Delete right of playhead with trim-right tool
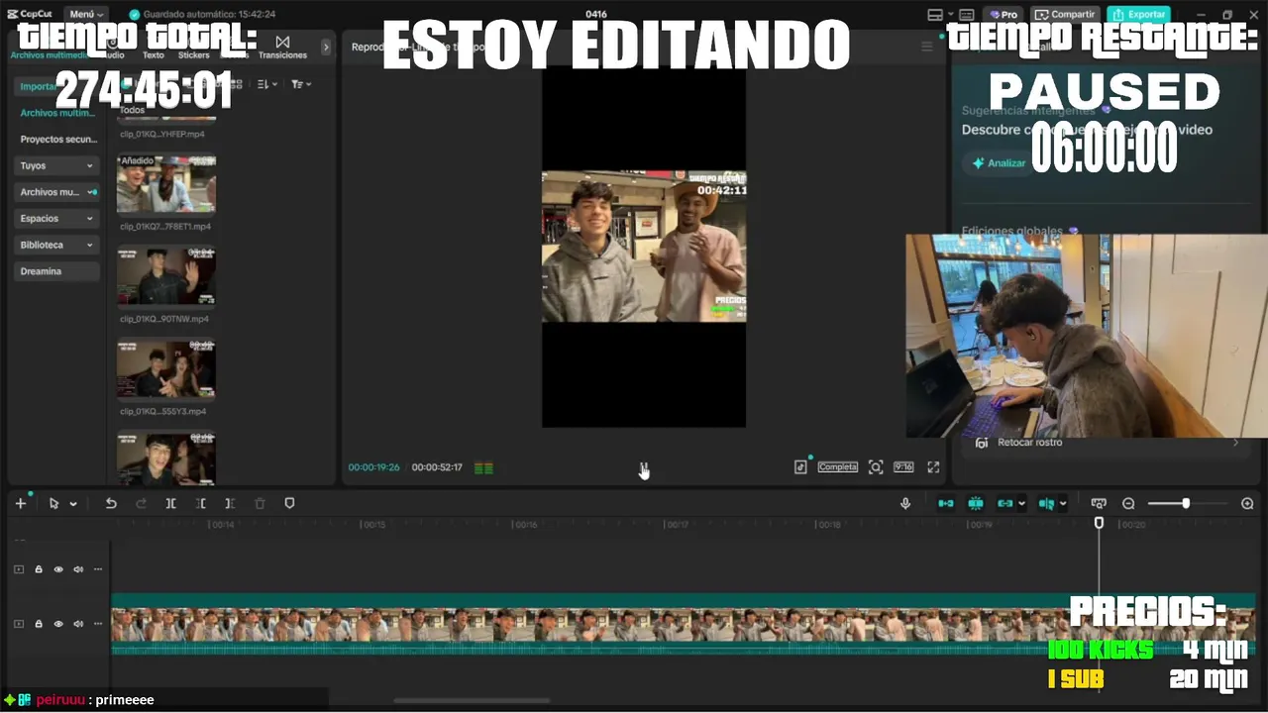 (230, 503)
